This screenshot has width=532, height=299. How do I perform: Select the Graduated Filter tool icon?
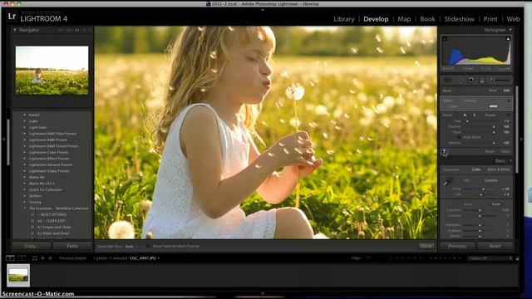481,81
